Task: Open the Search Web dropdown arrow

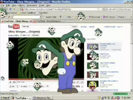Action: [x=58, y=17]
